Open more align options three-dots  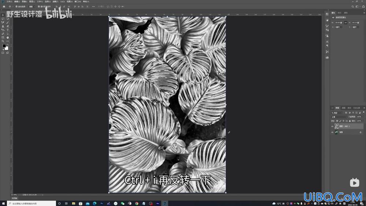94,7
